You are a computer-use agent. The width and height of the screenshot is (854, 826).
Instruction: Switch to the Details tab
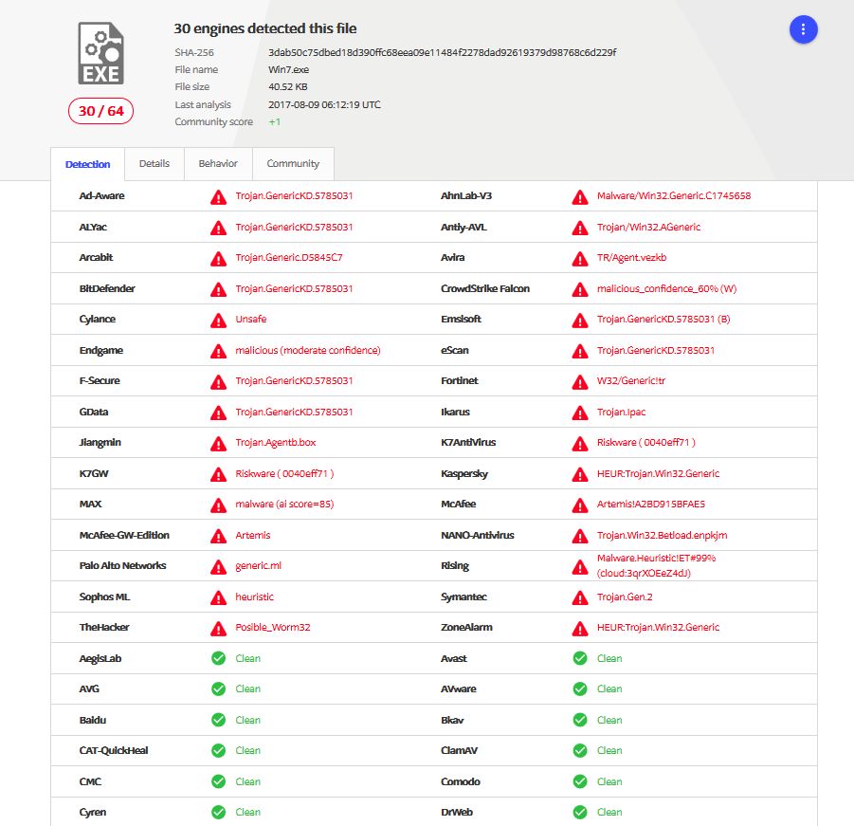coord(154,163)
